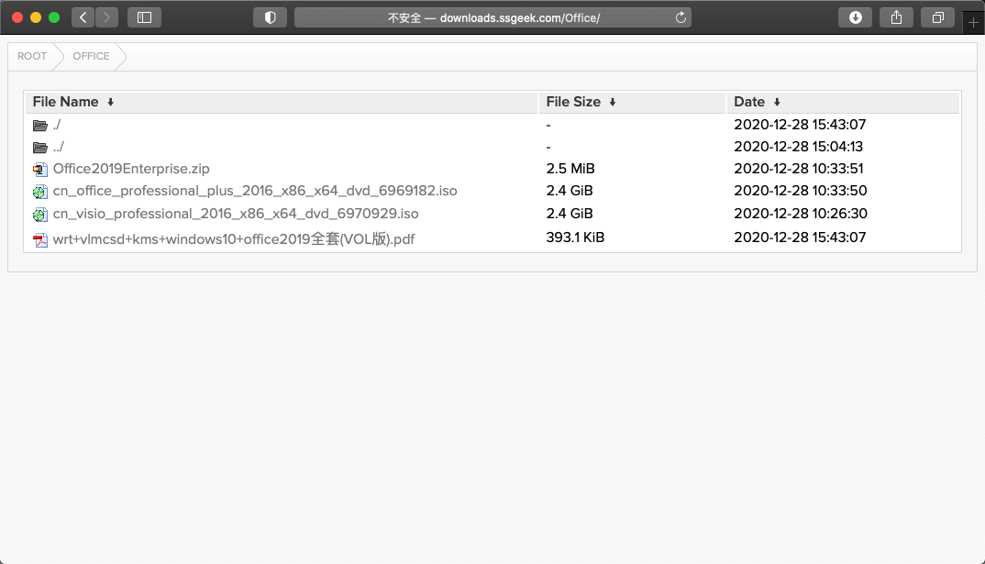985x564 pixels.
Task: Select the 2.4 GiB size for the visio iso
Action: click(x=570, y=214)
